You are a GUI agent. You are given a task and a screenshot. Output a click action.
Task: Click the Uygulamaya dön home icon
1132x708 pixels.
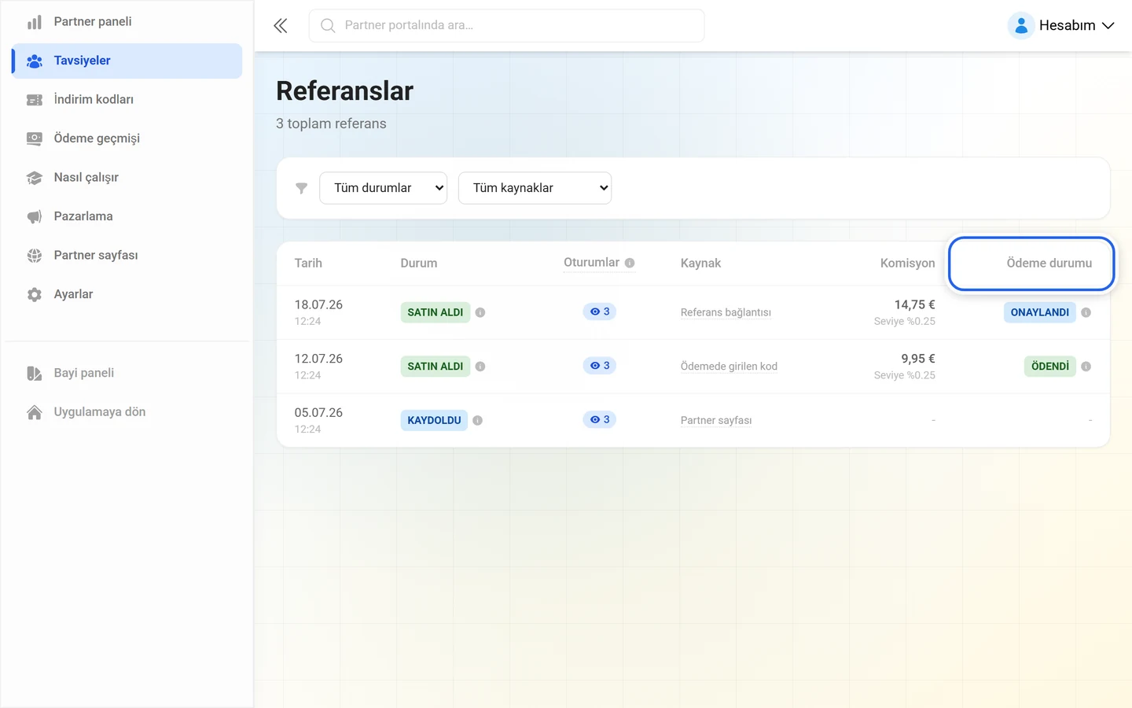(35, 412)
